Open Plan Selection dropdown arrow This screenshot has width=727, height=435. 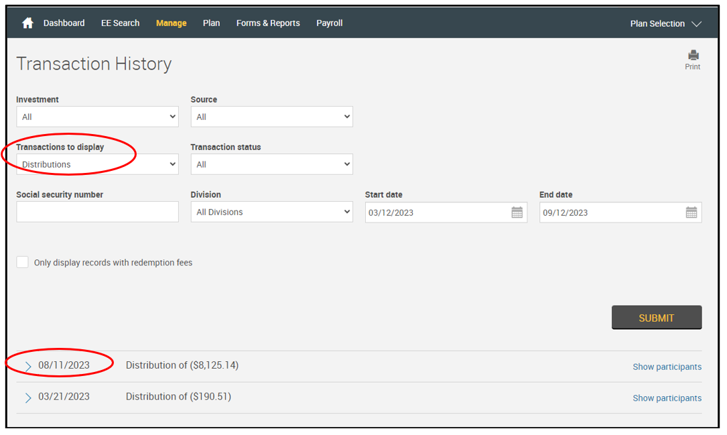(696, 24)
